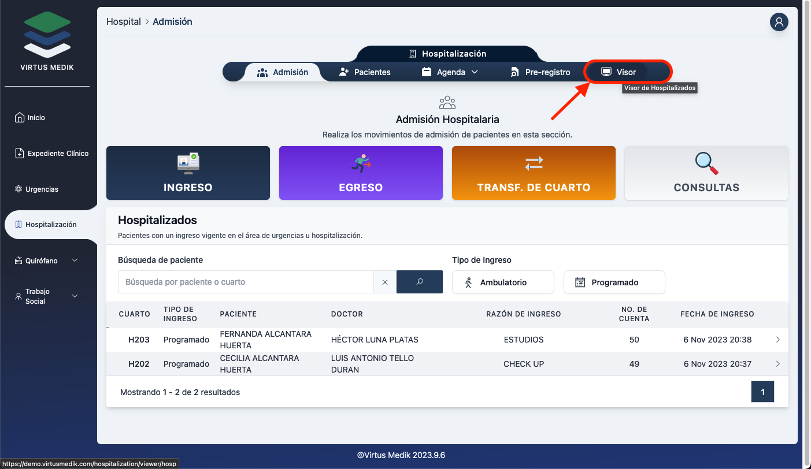The image size is (811, 469).
Task: Click the user profile avatar icon
Action: (779, 22)
